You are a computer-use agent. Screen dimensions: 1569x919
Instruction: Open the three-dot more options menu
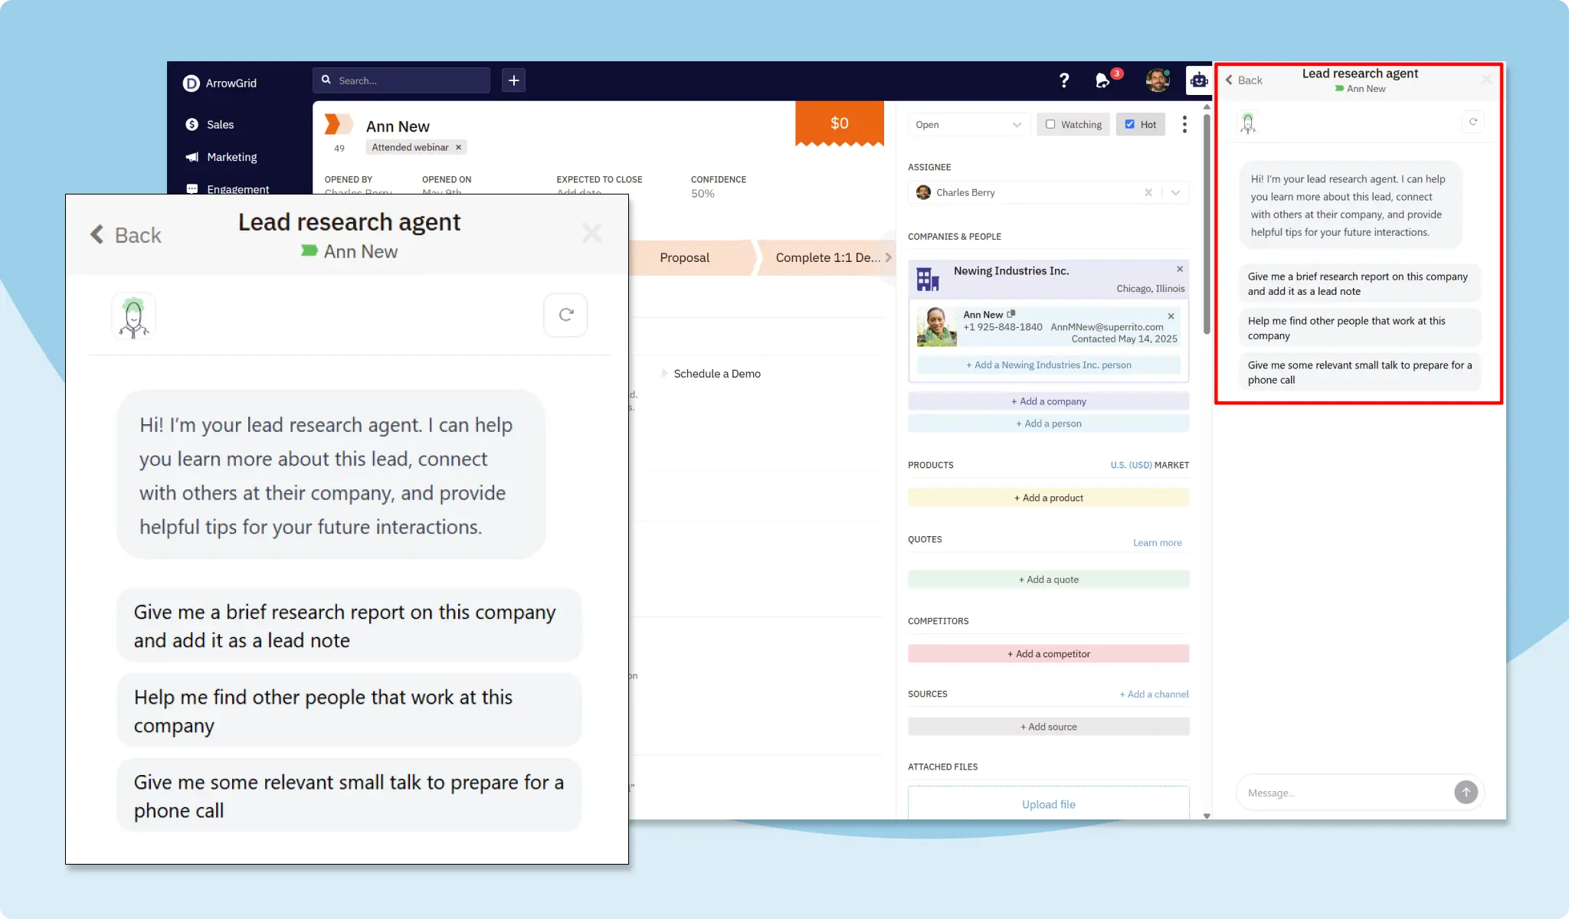pyautogui.click(x=1184, y=124)
